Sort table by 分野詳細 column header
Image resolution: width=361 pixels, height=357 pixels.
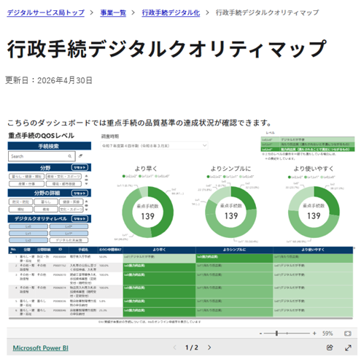44,250
